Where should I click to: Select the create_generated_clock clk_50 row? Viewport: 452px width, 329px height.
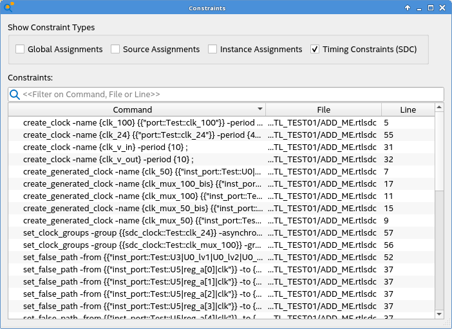[x=142, y=171]
